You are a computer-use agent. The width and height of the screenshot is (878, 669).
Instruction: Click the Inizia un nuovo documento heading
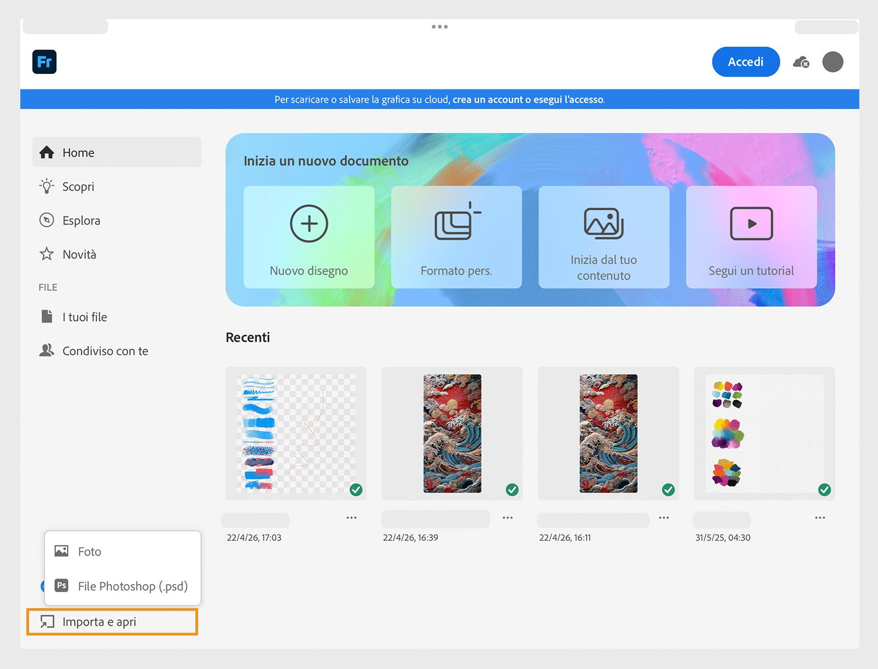326,161
